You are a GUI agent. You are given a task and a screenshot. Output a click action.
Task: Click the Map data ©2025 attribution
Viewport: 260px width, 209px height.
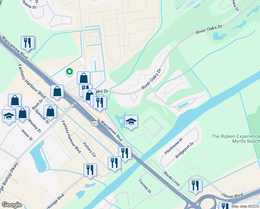coord(245,206)
